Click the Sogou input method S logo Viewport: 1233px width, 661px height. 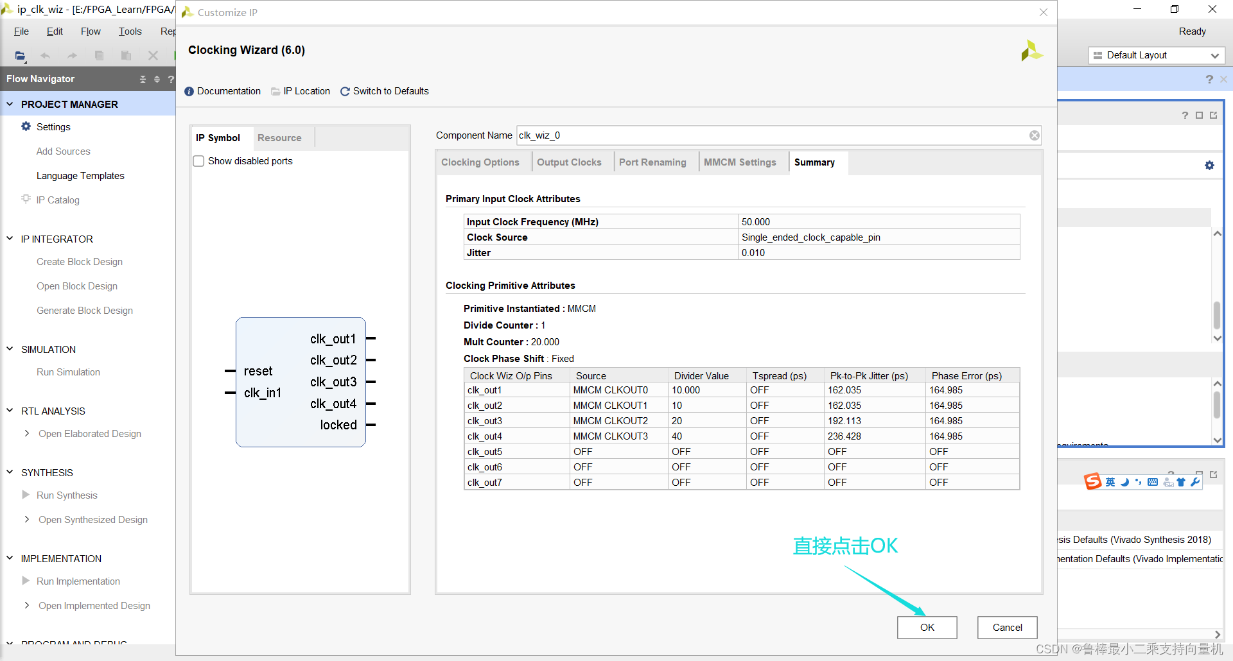pos(1092,481)
